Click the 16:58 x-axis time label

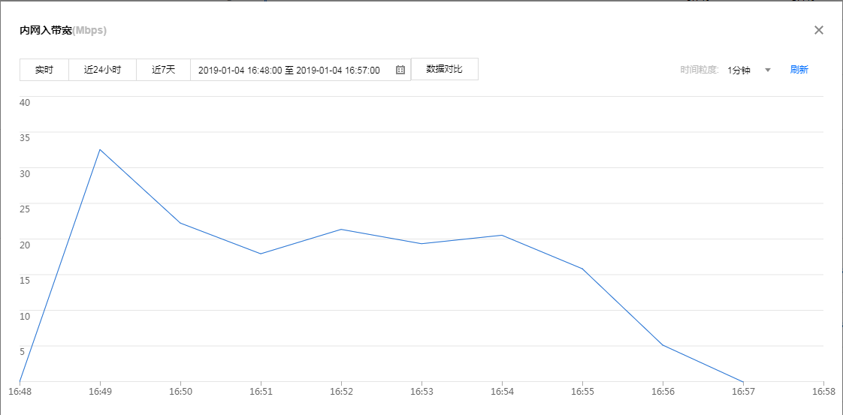click(x=823, y=392)
